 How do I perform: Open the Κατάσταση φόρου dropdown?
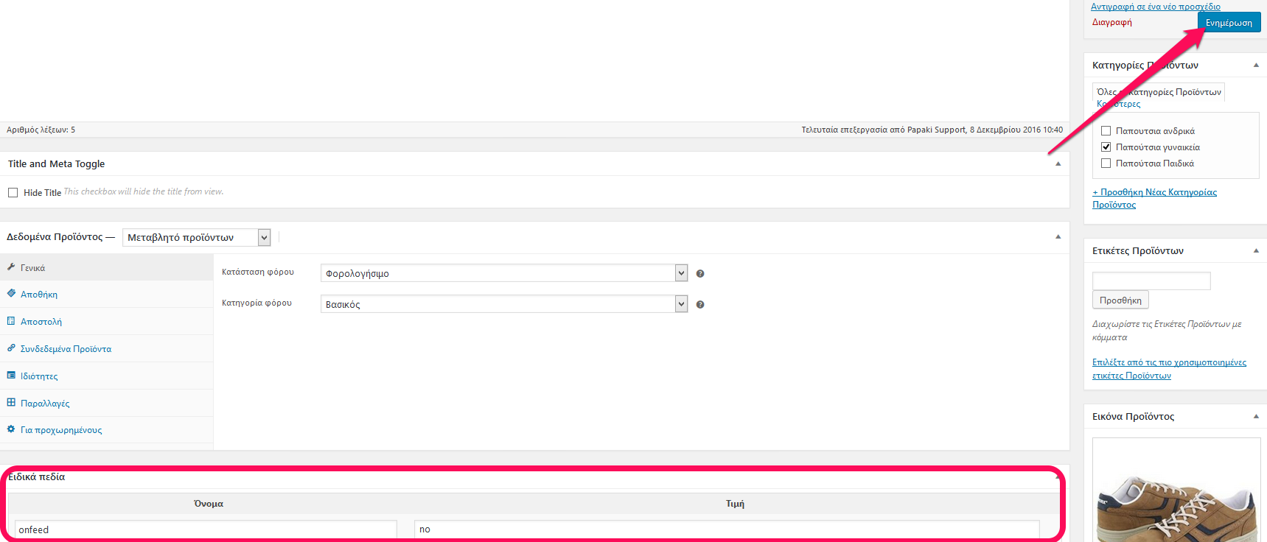[503, 273]
